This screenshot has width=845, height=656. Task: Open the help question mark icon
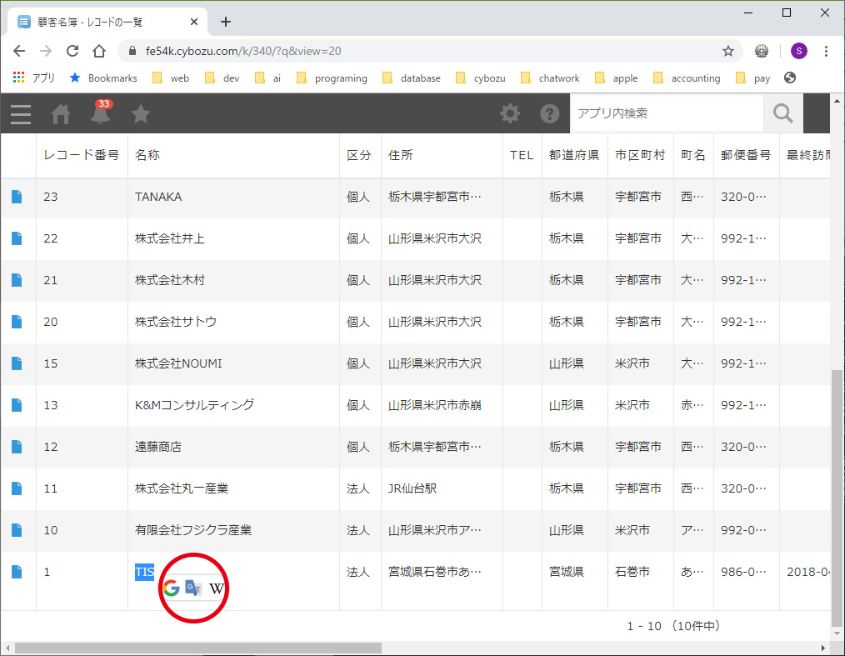[550, 113]
